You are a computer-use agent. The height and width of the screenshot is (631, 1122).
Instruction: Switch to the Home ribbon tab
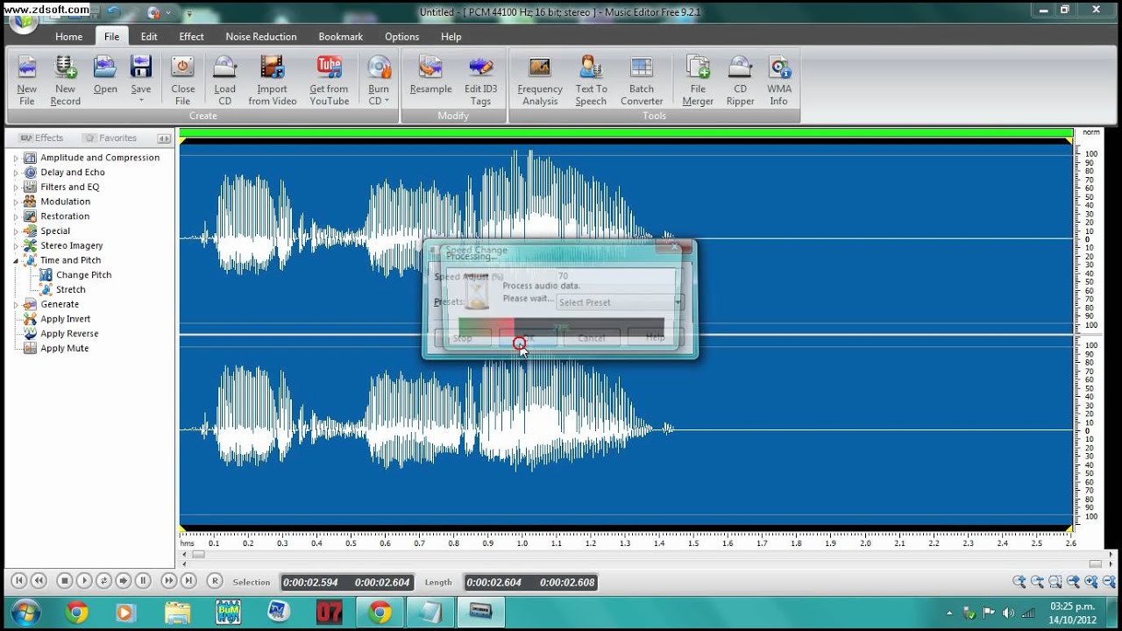click(x=68, y=37)
